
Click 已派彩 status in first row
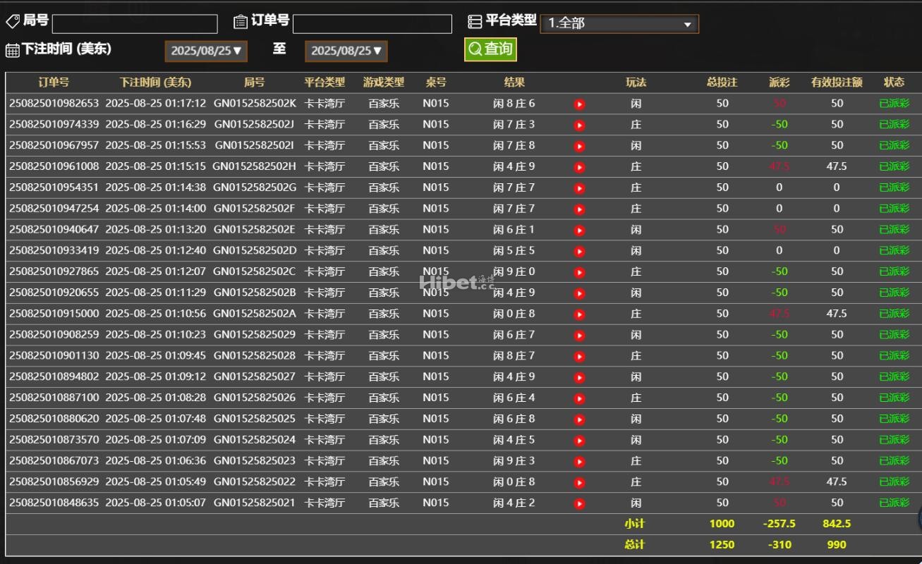894,104
